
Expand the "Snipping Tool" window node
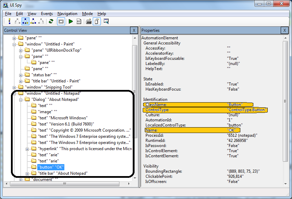coord(14,88)
